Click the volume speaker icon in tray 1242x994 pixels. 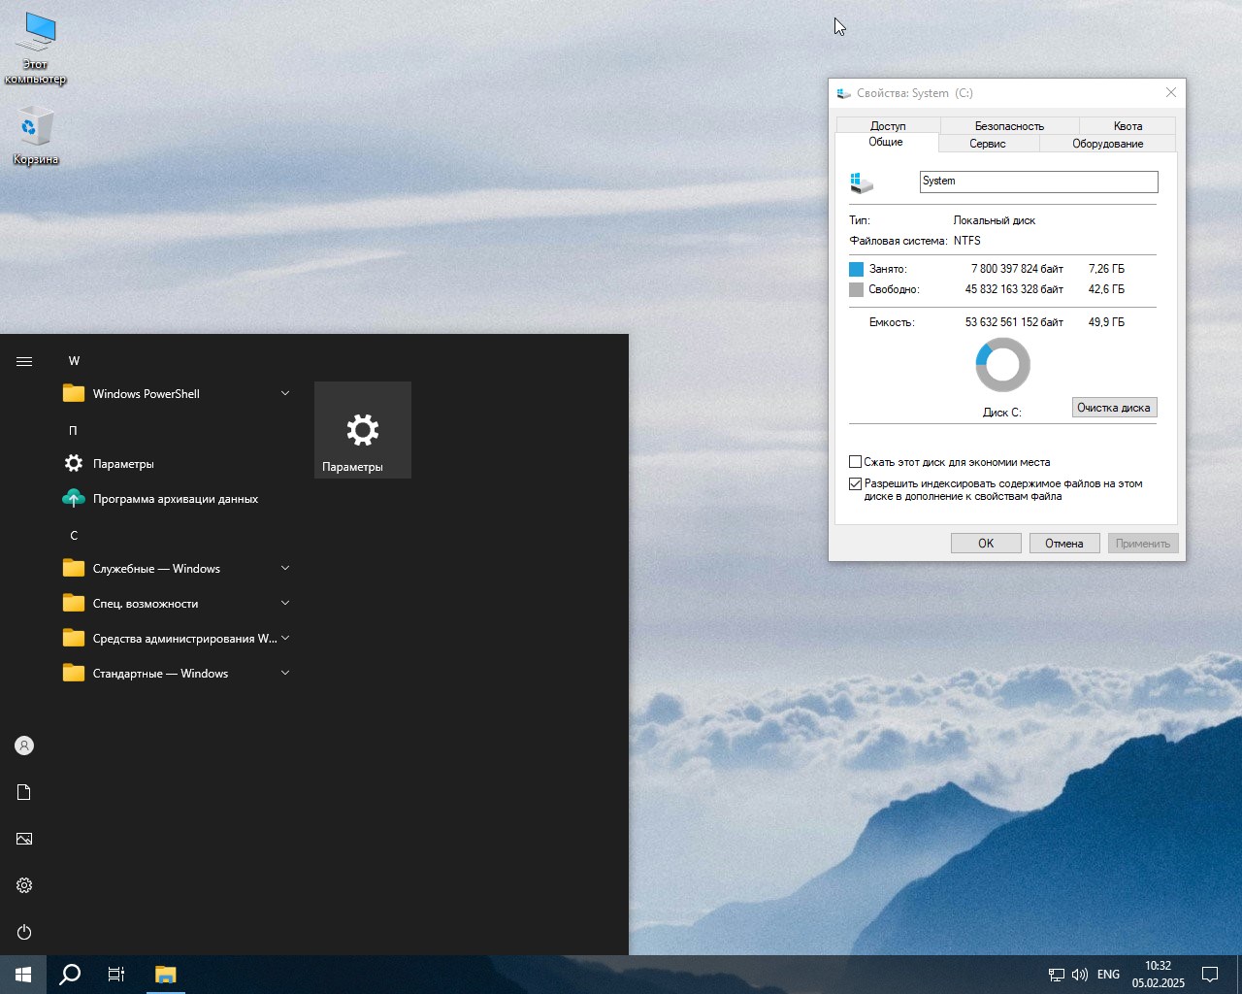[1080, 975]
